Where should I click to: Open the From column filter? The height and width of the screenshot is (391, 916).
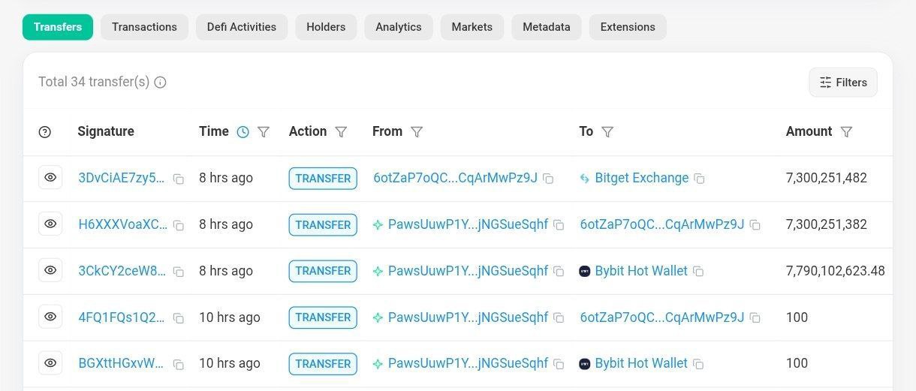[x=417, y=132]
